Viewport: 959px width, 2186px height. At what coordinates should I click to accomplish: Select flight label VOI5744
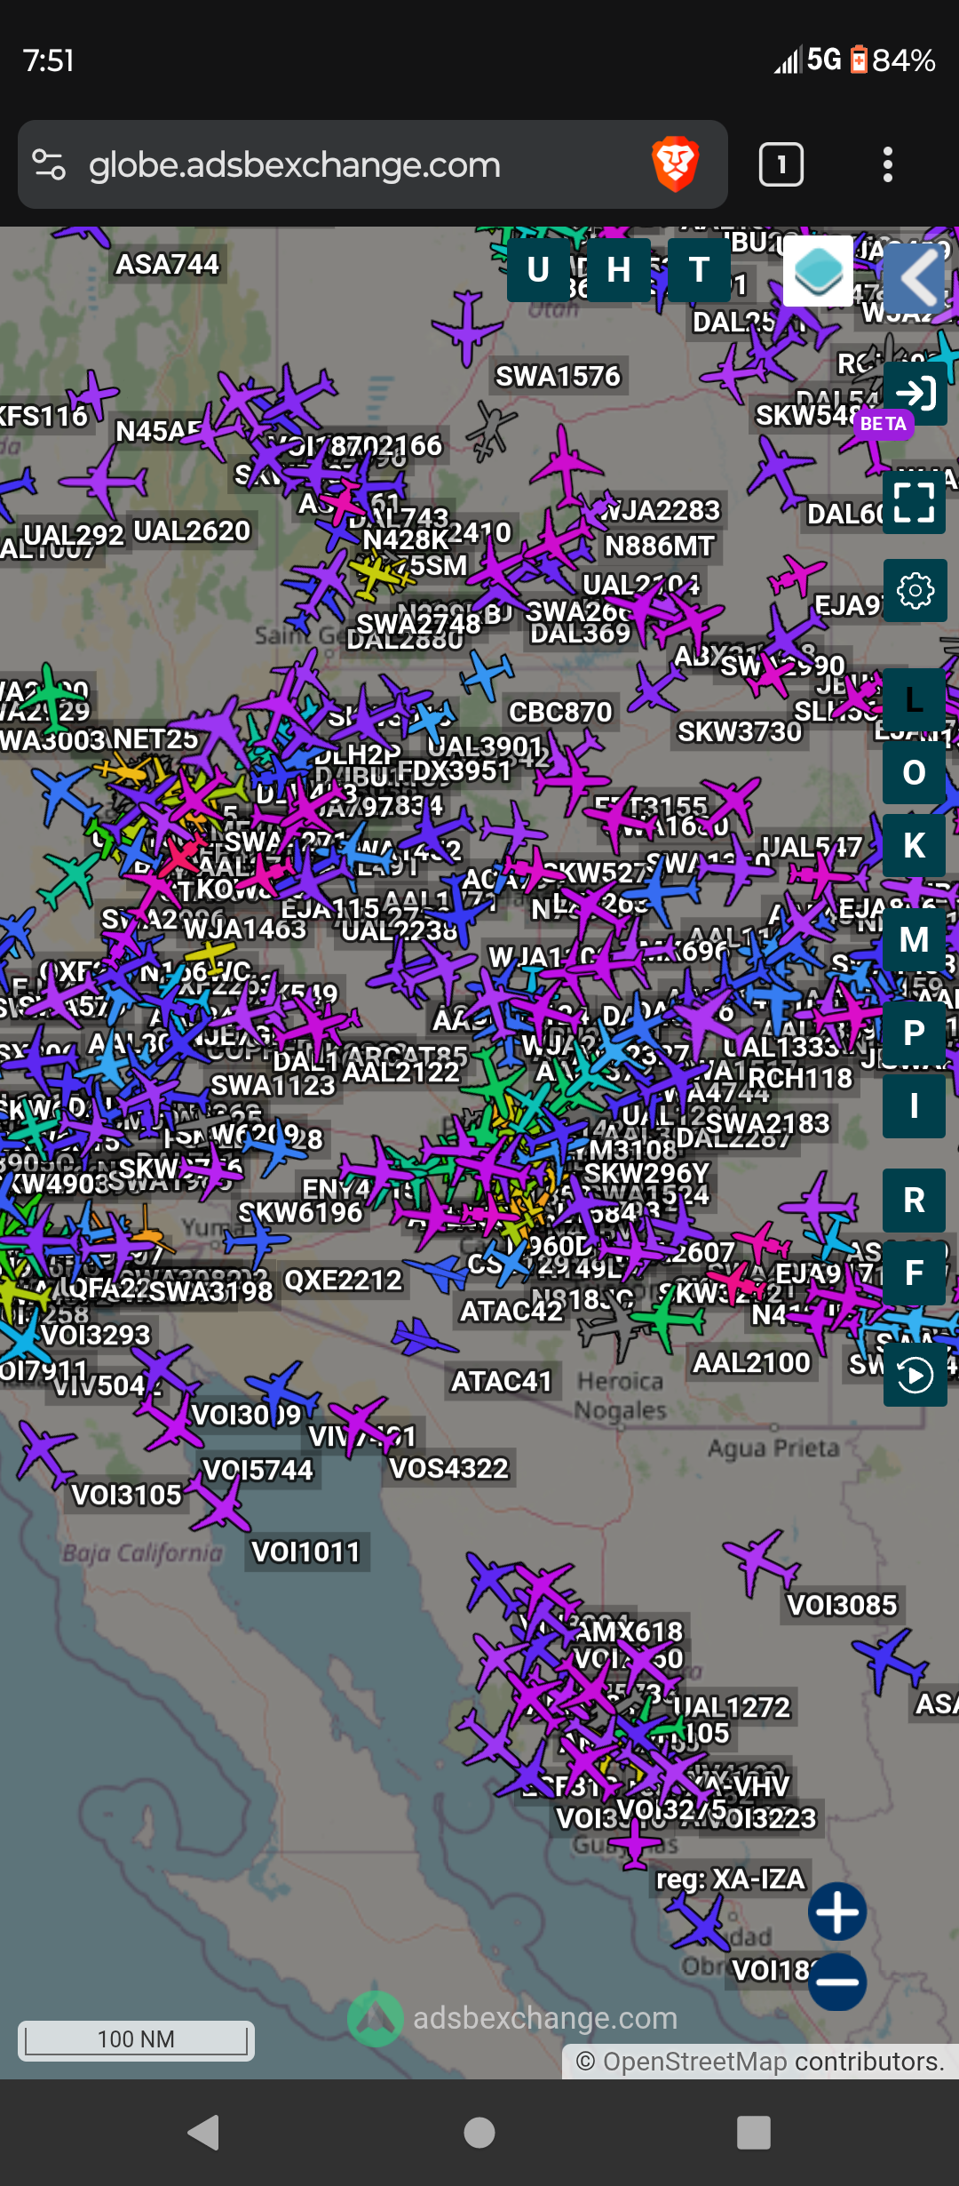[x=258, y=1470]
